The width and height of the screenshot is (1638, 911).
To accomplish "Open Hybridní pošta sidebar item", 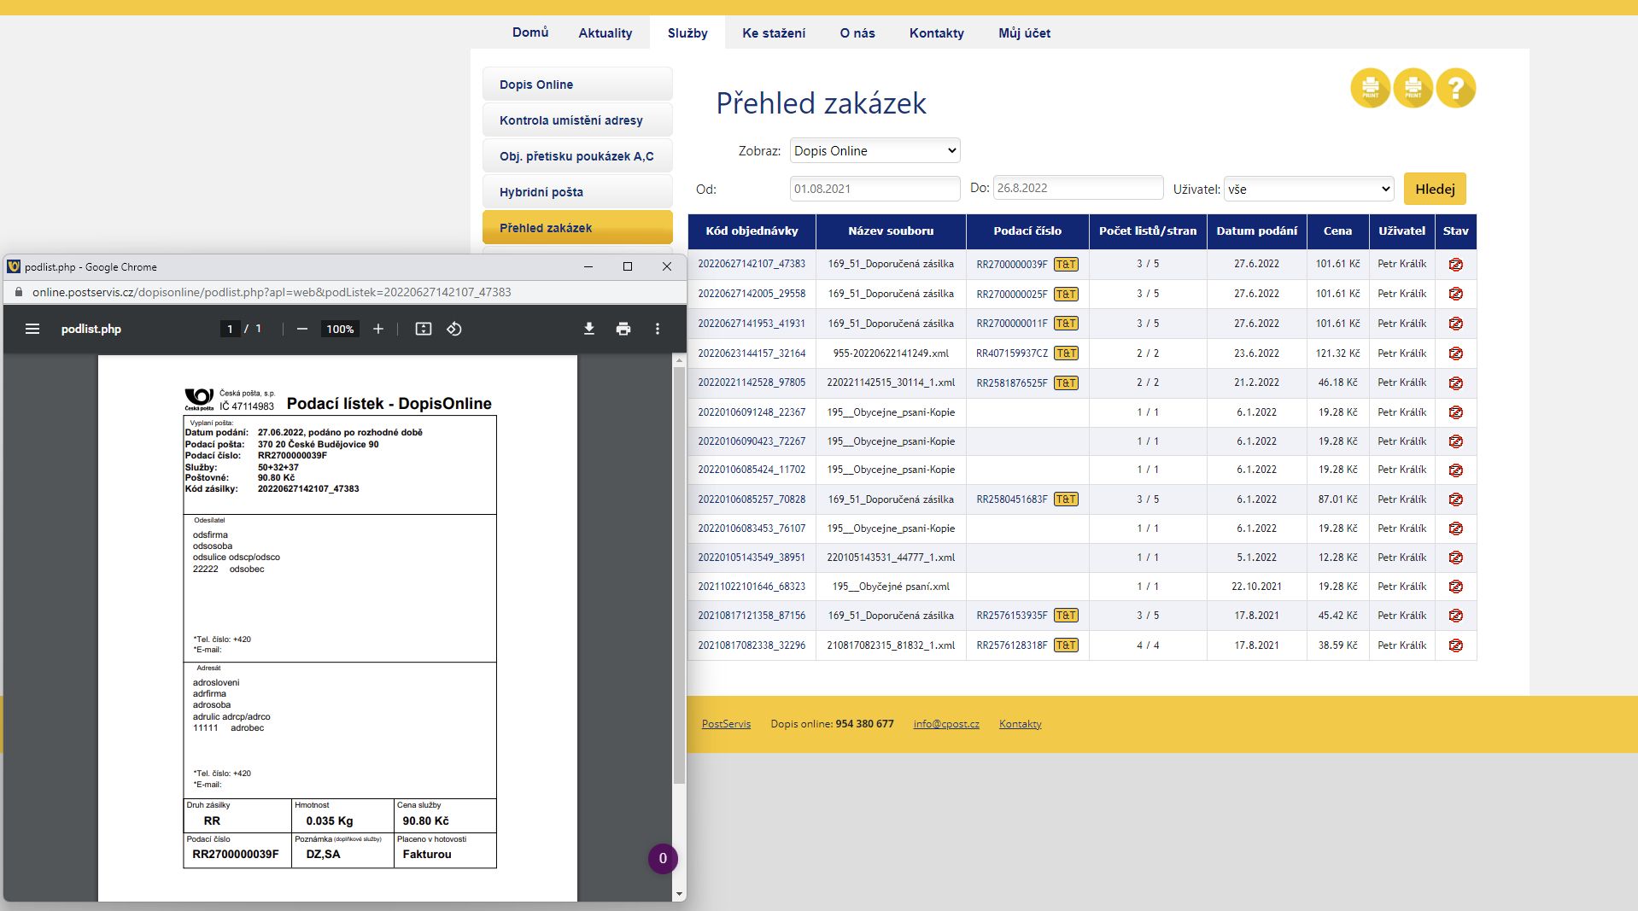I will (577, 192).
